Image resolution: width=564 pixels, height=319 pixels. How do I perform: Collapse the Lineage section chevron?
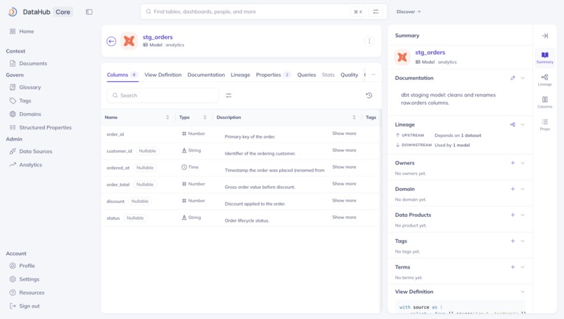(x=523, y=125)
